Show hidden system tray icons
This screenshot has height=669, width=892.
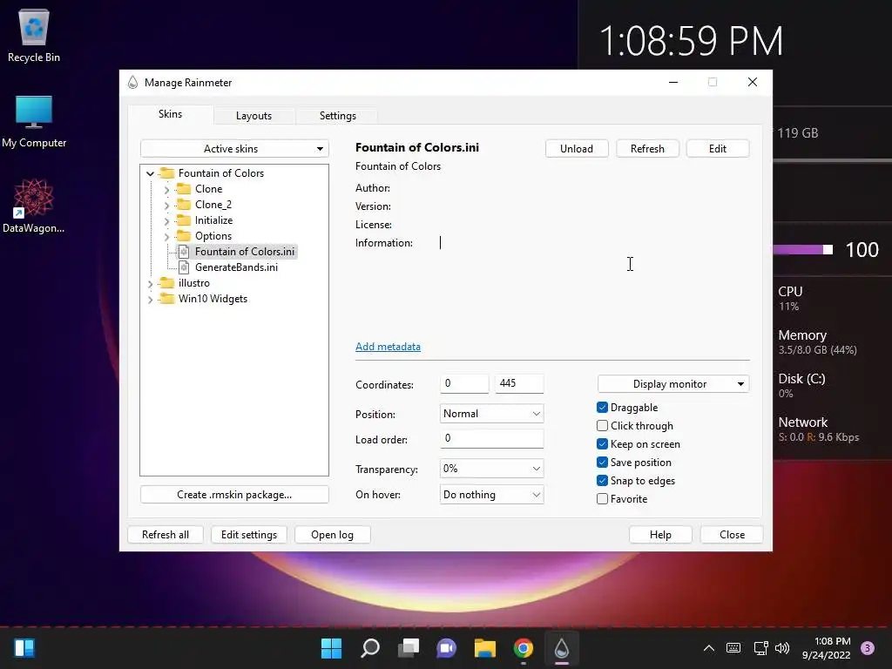coord(709,648)
